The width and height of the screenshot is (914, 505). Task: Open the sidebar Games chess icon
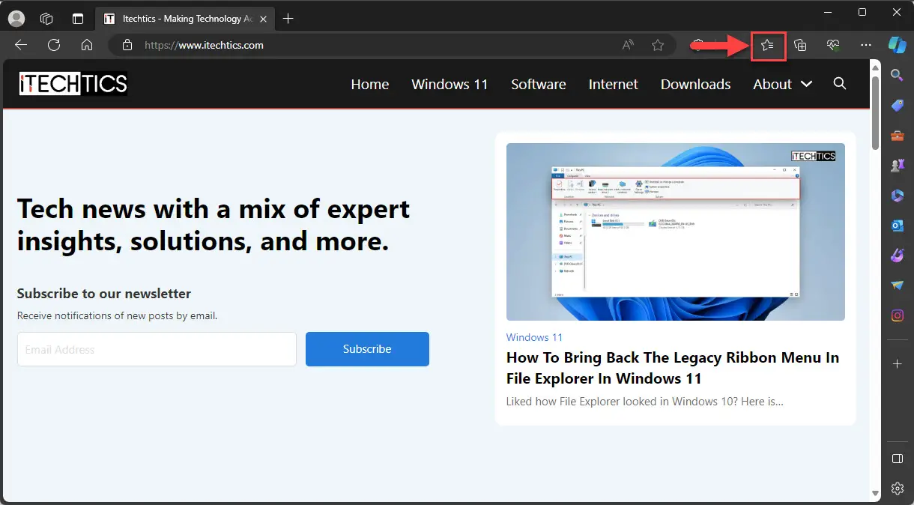point(897,166)
